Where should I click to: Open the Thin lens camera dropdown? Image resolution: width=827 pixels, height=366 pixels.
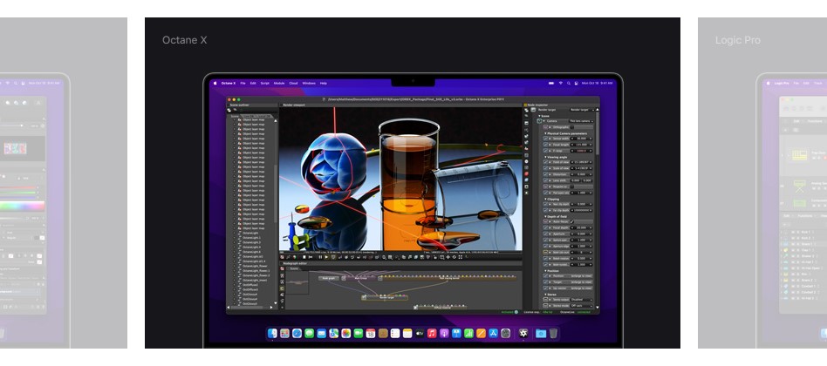click(x=580, y=120)
